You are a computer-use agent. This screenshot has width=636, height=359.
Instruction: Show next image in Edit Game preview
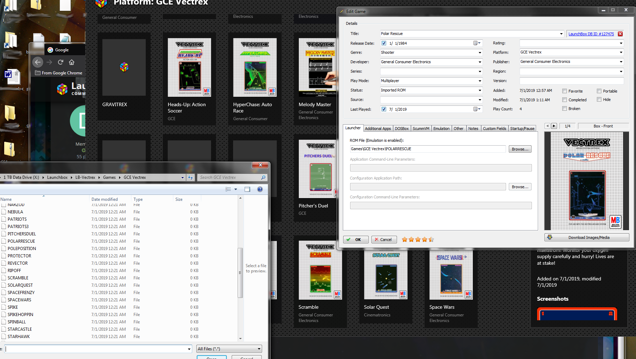pos(554,126)
